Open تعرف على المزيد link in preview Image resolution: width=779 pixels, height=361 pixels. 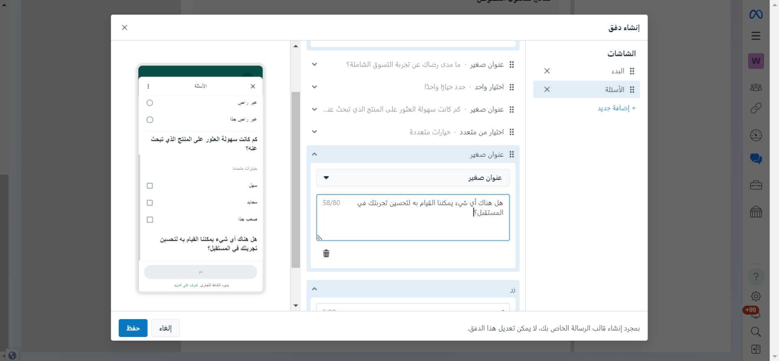(x=186, y=285)
